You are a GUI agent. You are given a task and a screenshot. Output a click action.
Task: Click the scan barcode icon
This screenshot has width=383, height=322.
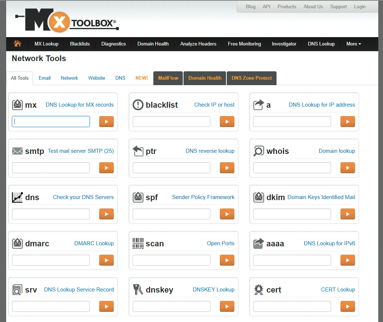click(x=138, y=243)
